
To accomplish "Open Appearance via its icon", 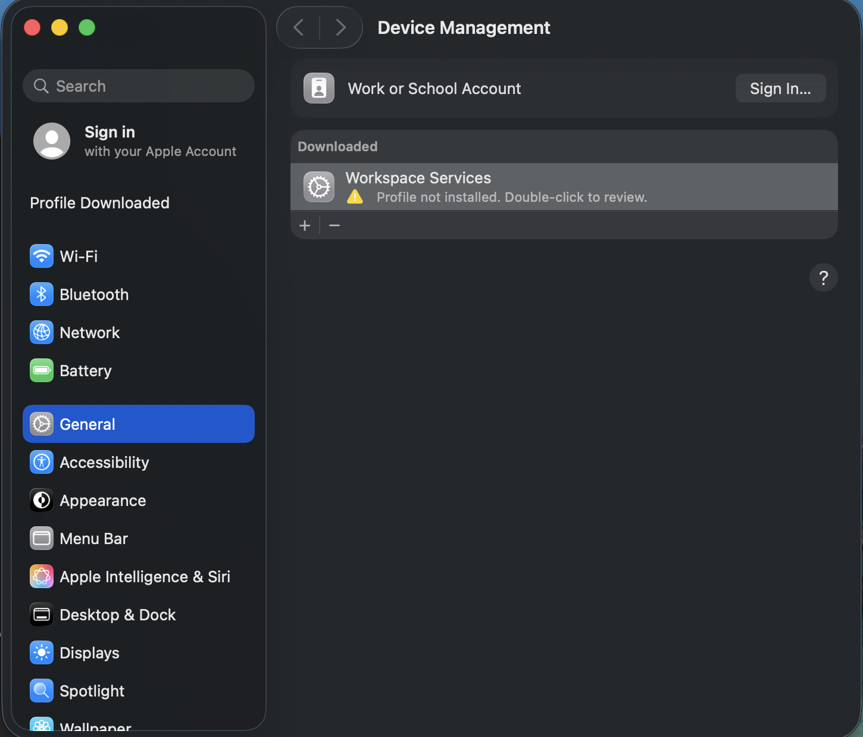I will pos(41,500).
